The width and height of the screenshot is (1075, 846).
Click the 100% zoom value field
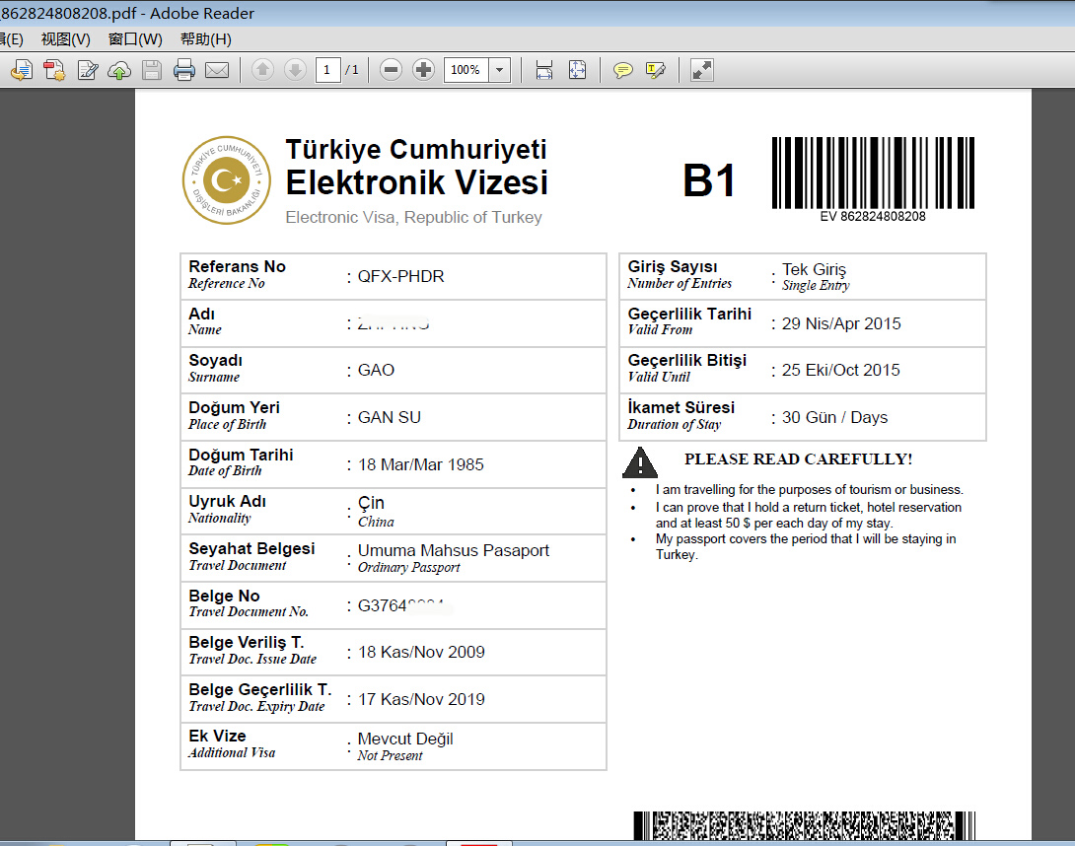466,70
